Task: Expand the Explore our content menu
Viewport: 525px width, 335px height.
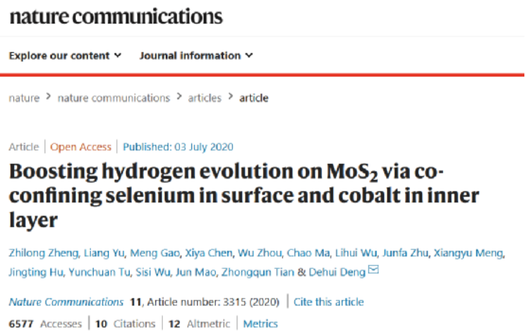Action: click(65, 56)
